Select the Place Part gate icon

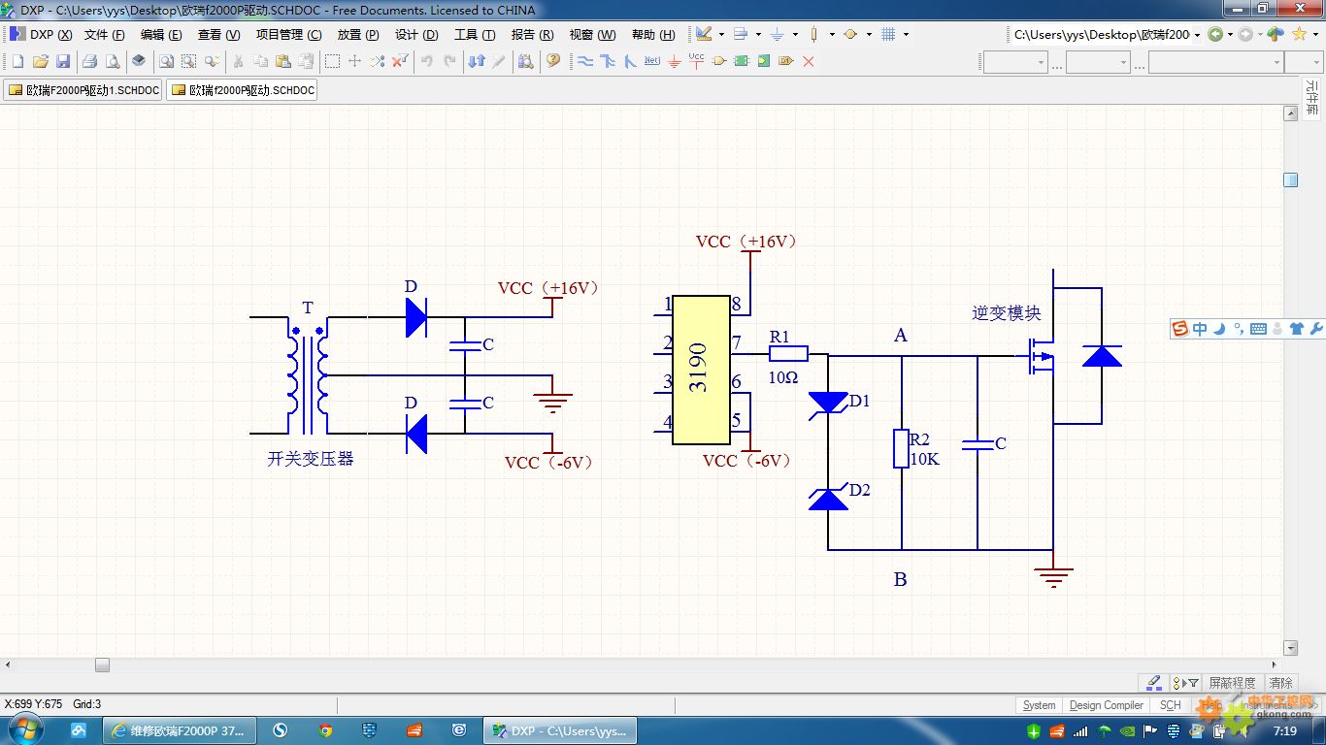719,61
